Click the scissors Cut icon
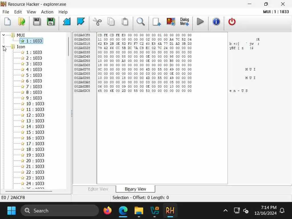 point(97,22)
